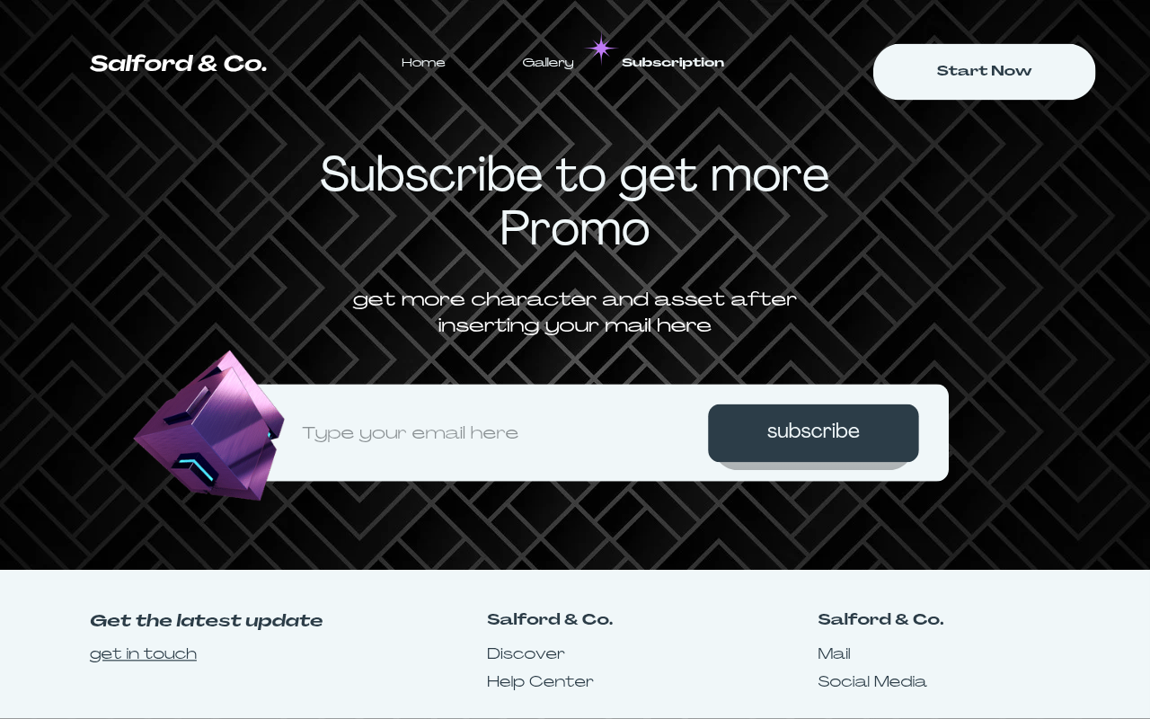The image size is (1150, 719).
Task: Click the word Promo in the headline
Action: tap(575, 230)
